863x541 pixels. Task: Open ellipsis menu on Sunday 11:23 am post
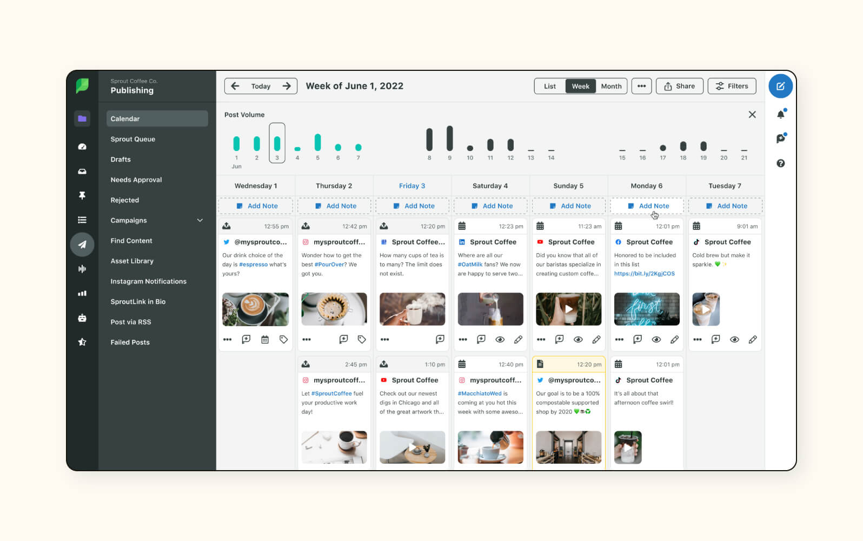coord(541,339)
